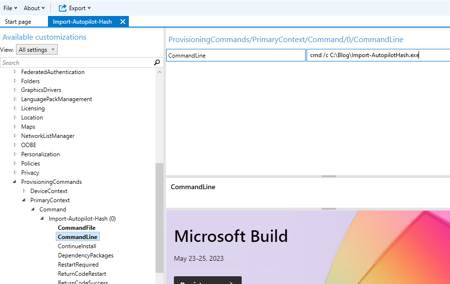Image resolution: width=450 pixels, height=284 pixels.
Task: Switch to the Start page tab
Action: click(18, 22)
